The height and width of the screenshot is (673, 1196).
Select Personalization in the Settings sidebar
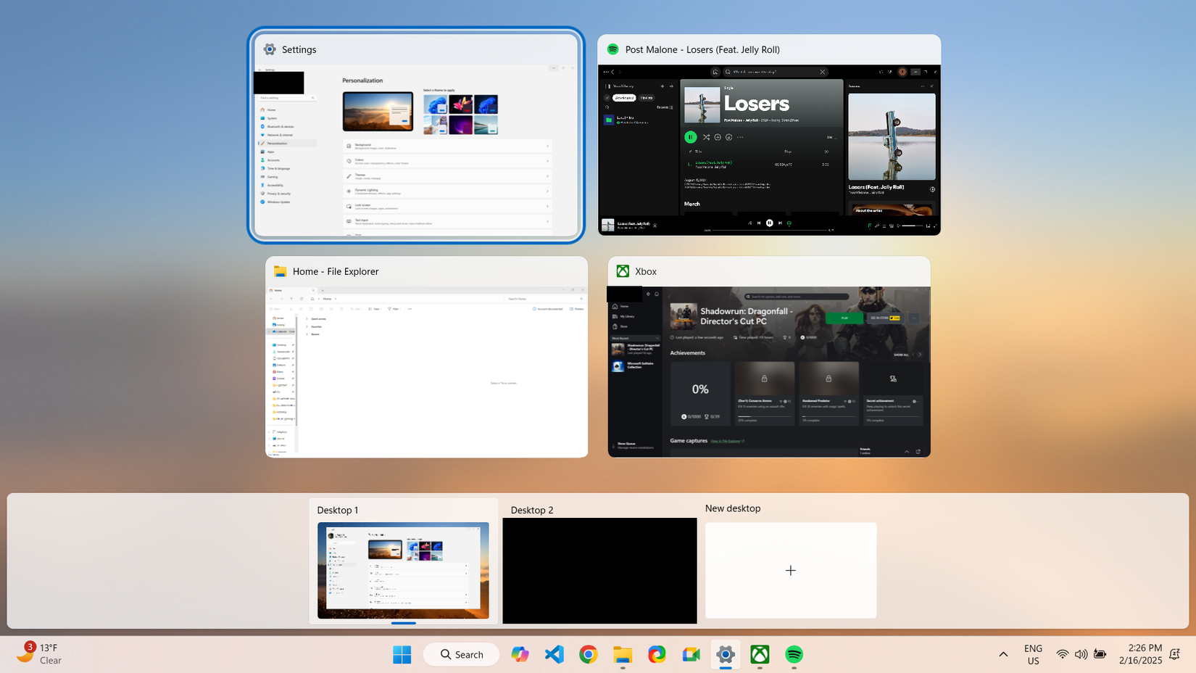(x=278, y=144)
